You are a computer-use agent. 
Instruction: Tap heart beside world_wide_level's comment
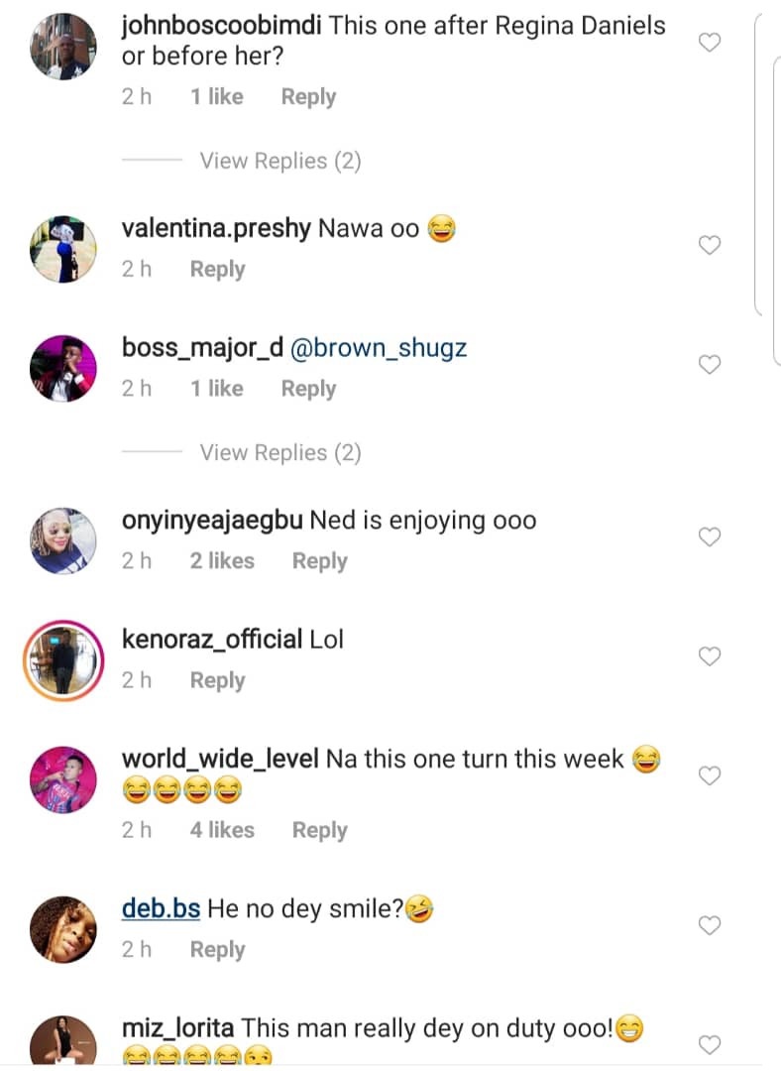[710, 775]
